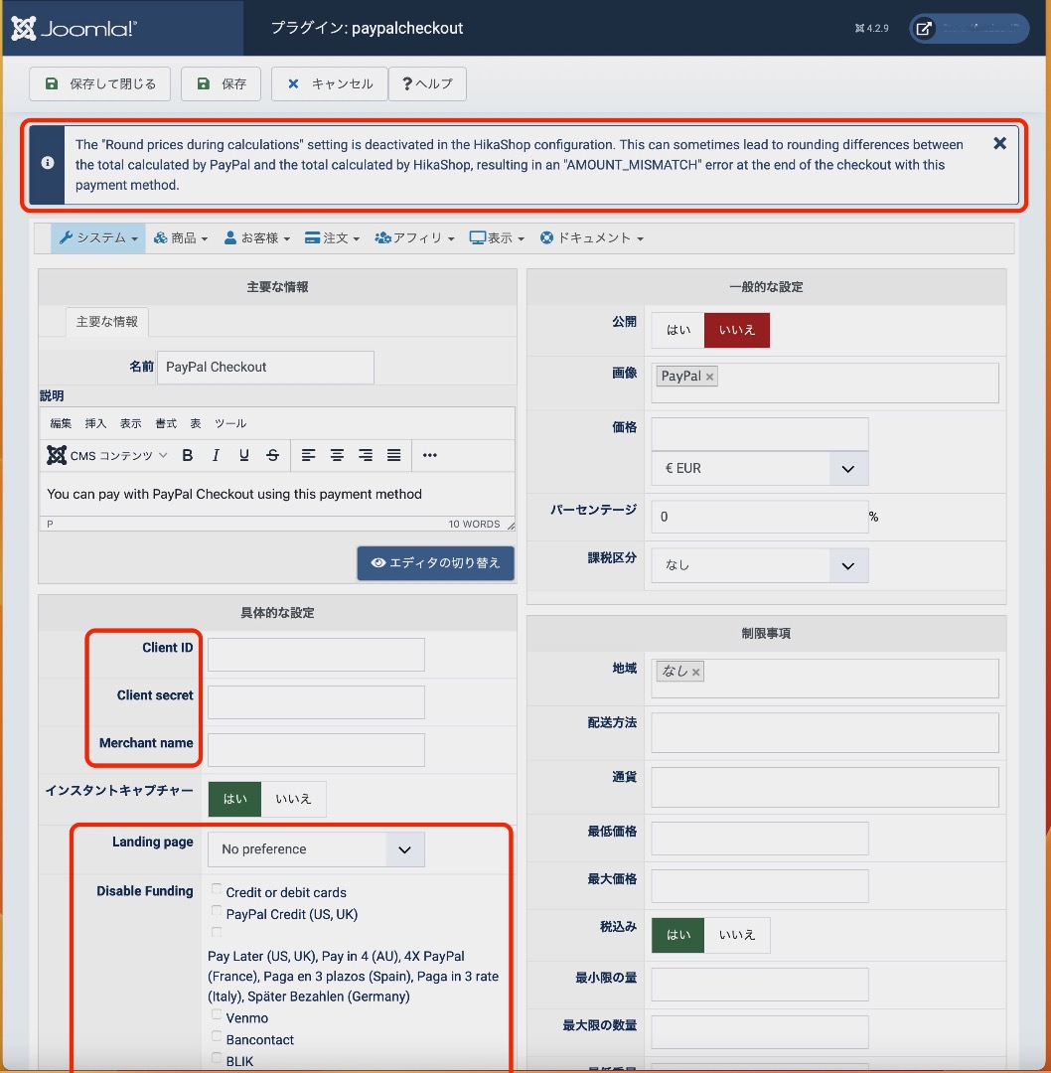Set 税込み to いいえ

point(737,935)
